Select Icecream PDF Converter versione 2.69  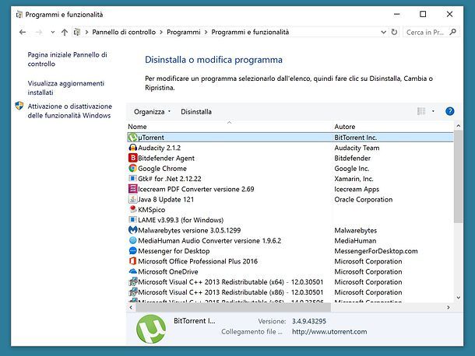pos(196,189)
